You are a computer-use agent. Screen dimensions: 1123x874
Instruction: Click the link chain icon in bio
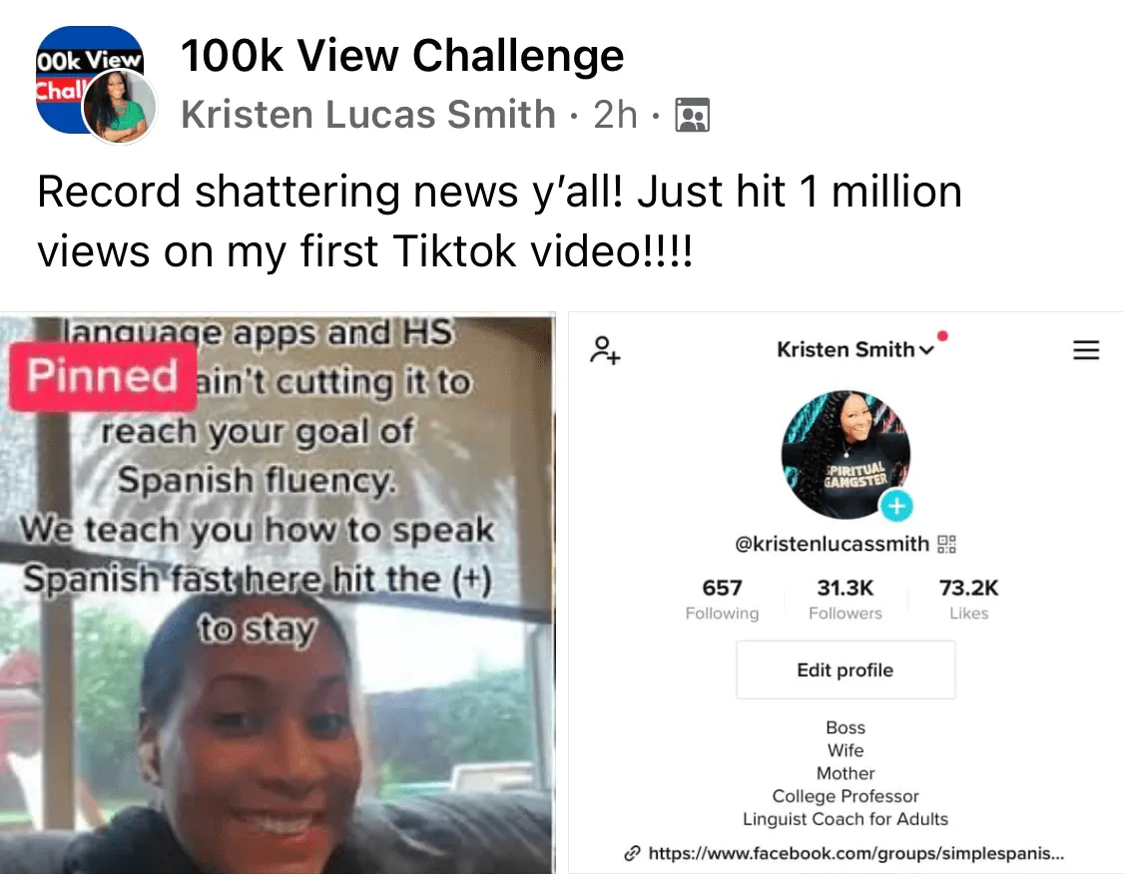(x=632, y=853)
